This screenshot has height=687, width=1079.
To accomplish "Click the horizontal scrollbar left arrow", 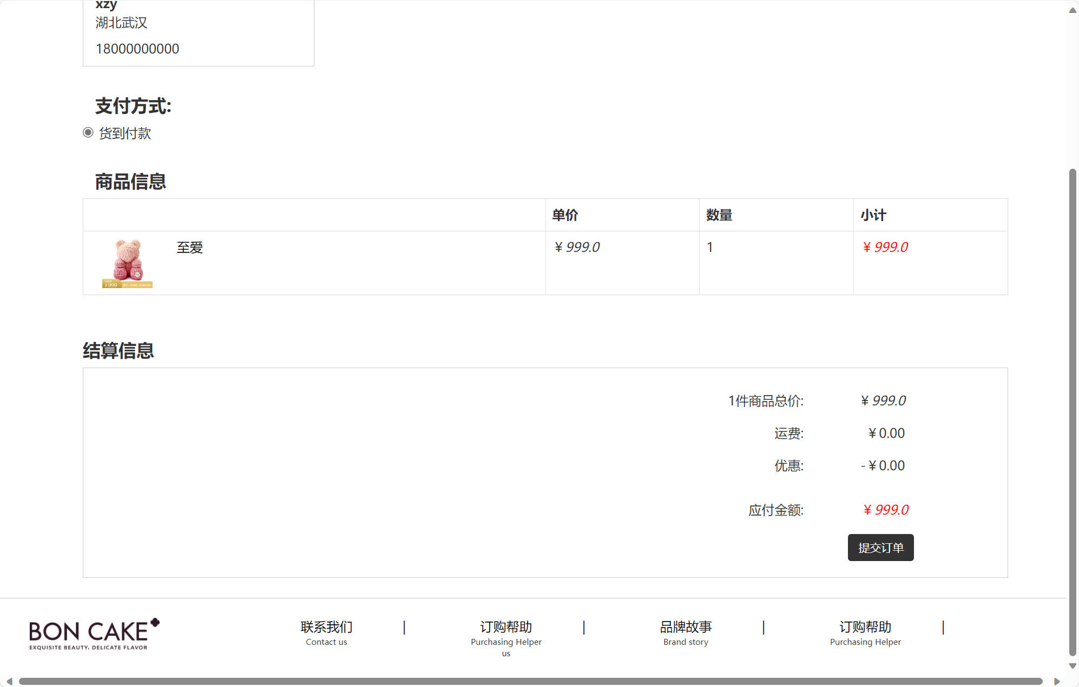I will coord(9,681).
